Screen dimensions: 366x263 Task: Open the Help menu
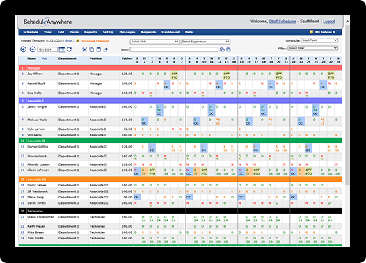click(x=189, y=32)
